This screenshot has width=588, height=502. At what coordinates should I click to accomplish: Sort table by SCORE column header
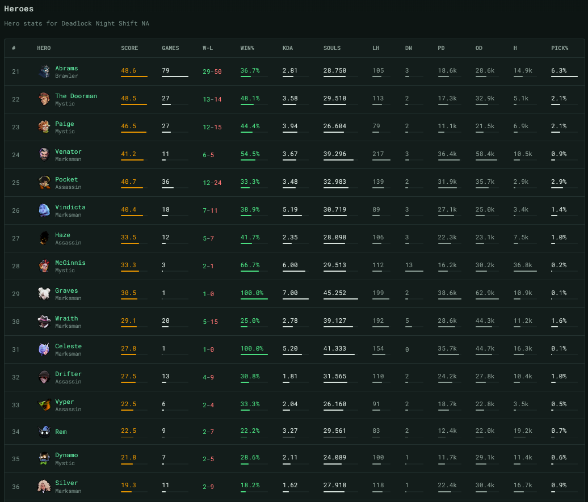[x=129, y=48]
